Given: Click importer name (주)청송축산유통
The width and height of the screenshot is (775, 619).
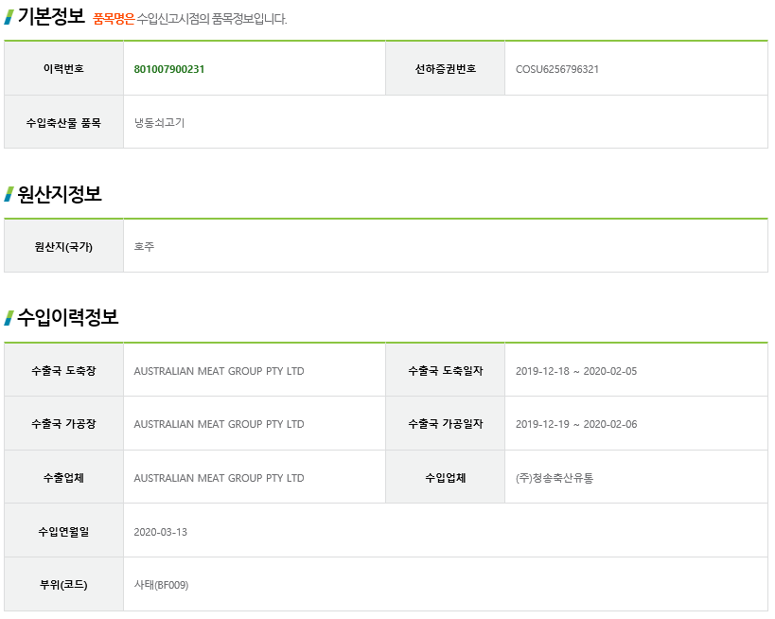Looking at the screenshot, I should click(555, 478).
